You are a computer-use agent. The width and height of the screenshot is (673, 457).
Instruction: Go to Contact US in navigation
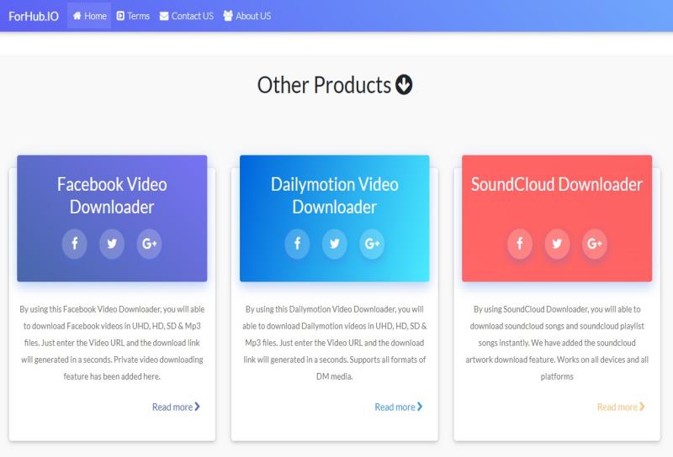tap(186, 16)
